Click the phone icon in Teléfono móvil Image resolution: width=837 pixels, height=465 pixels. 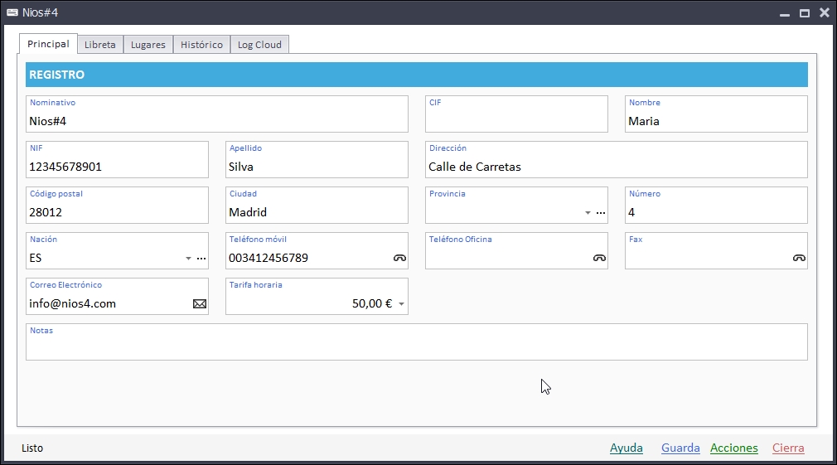[x=399, y=259]
